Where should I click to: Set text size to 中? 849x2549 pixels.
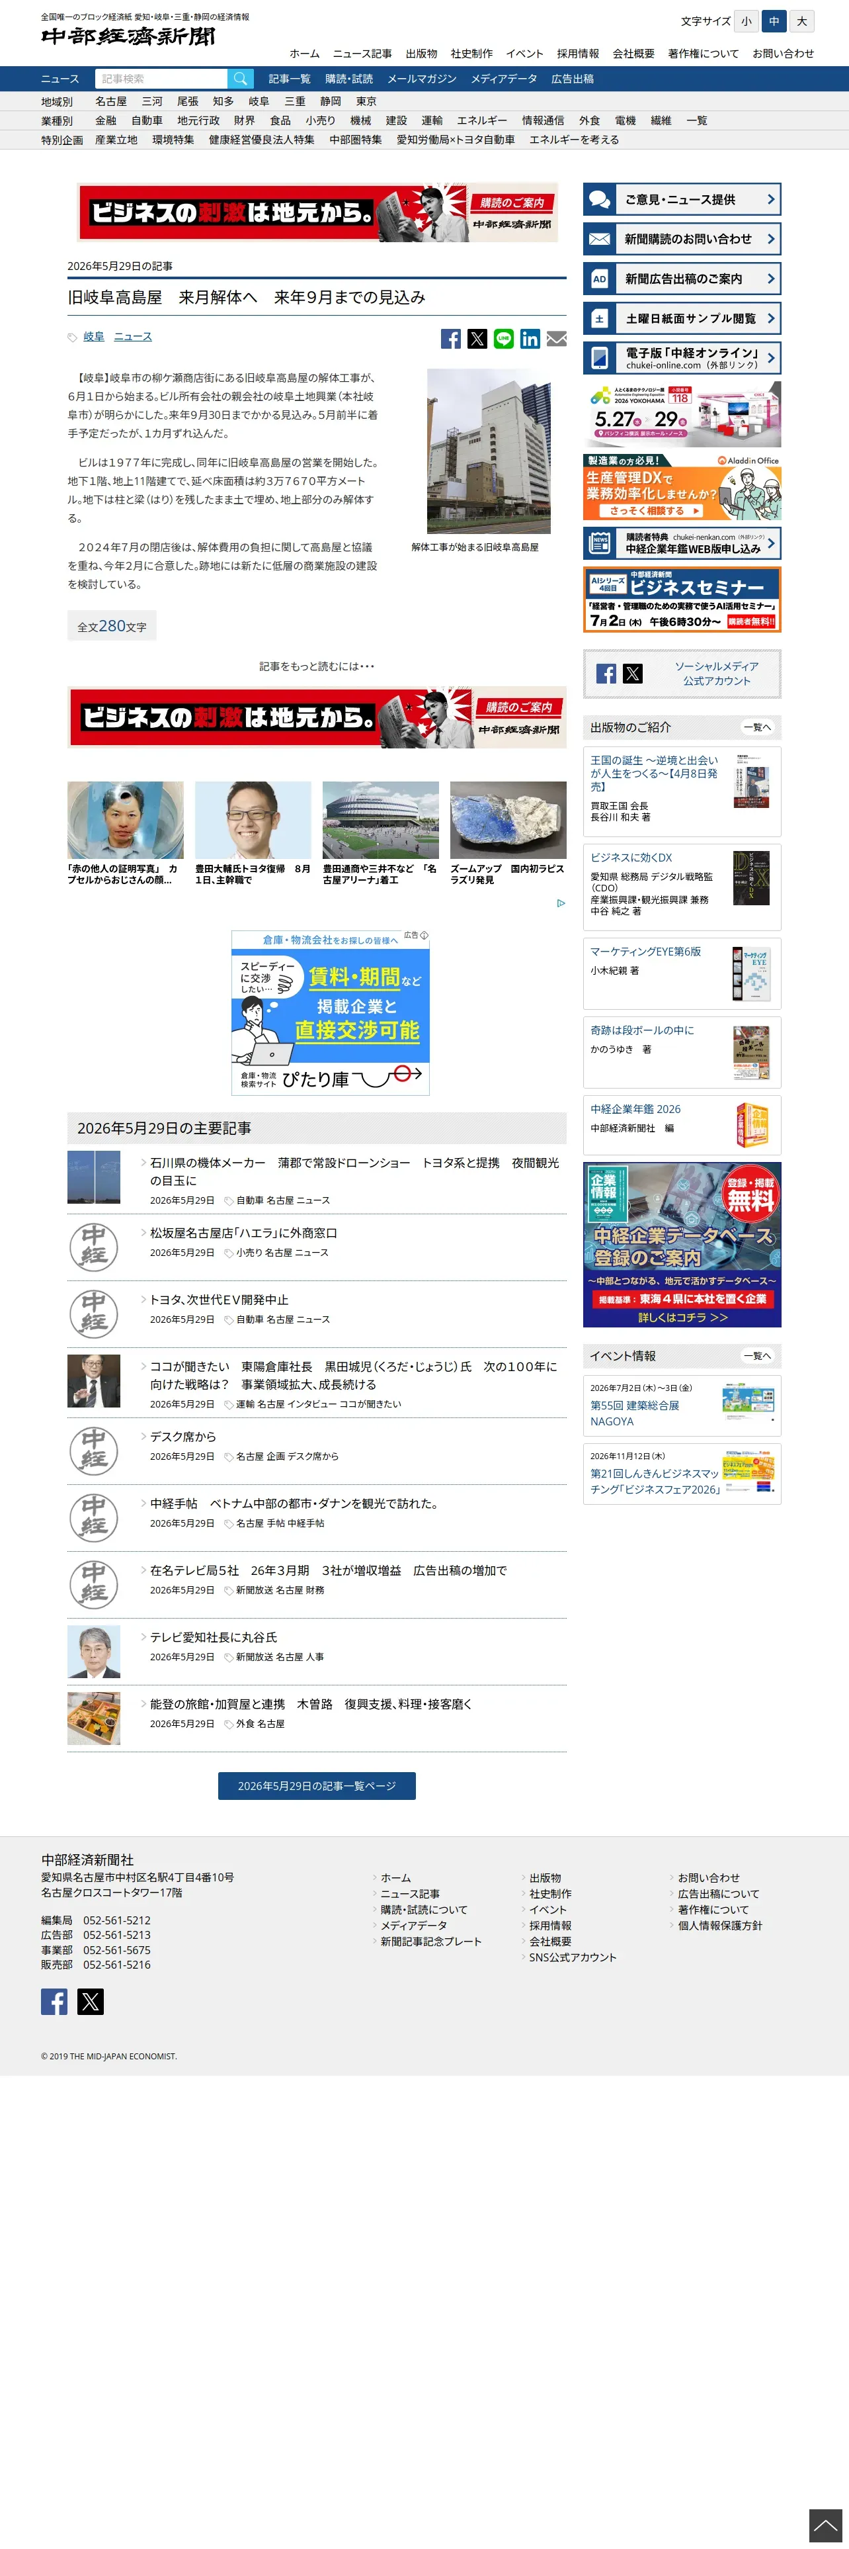tap(774, 21)
